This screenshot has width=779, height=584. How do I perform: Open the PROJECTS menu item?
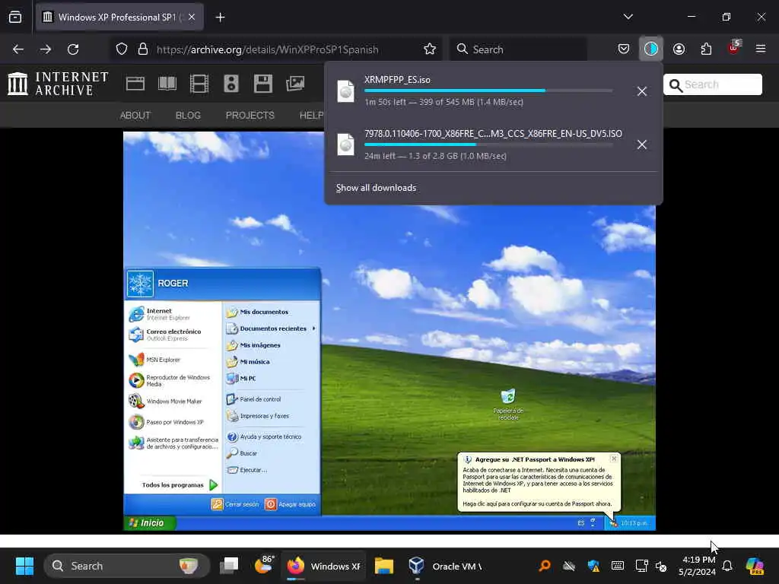click(x=250, y=116)
